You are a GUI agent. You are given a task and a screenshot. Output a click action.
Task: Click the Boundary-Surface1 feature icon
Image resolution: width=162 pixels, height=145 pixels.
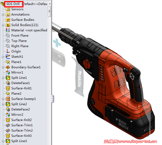pos(8,67)
